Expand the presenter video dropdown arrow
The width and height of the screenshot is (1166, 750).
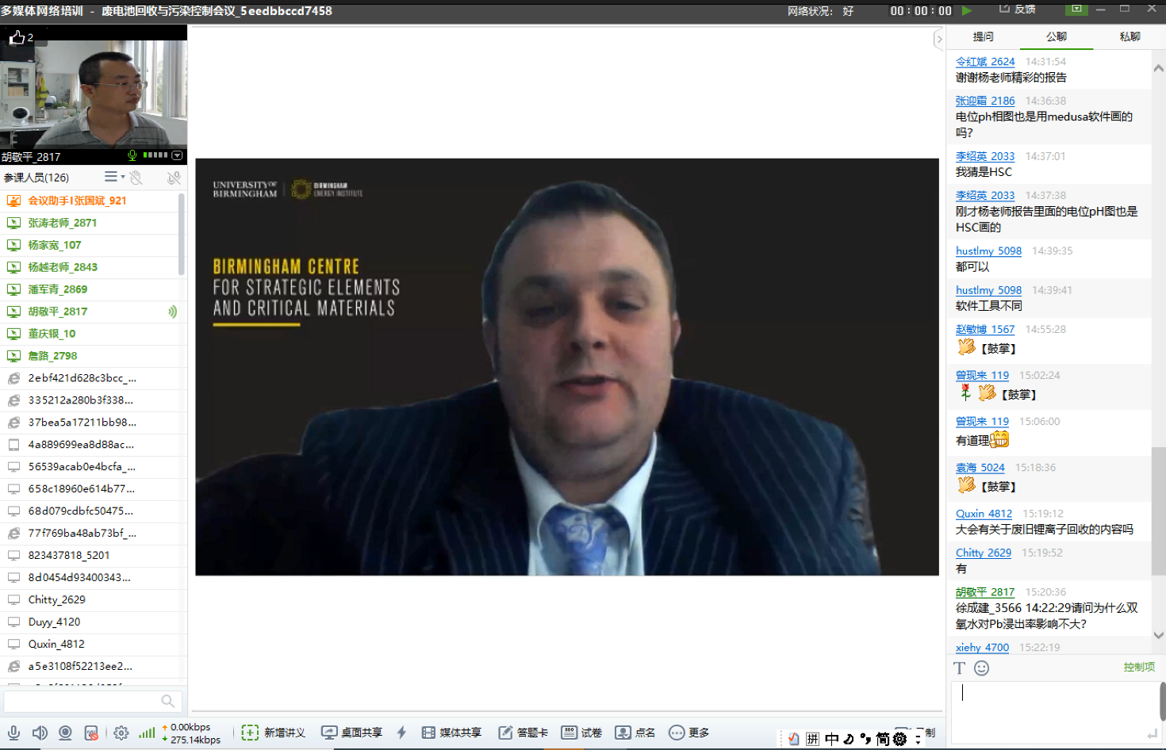pos(177,156)
